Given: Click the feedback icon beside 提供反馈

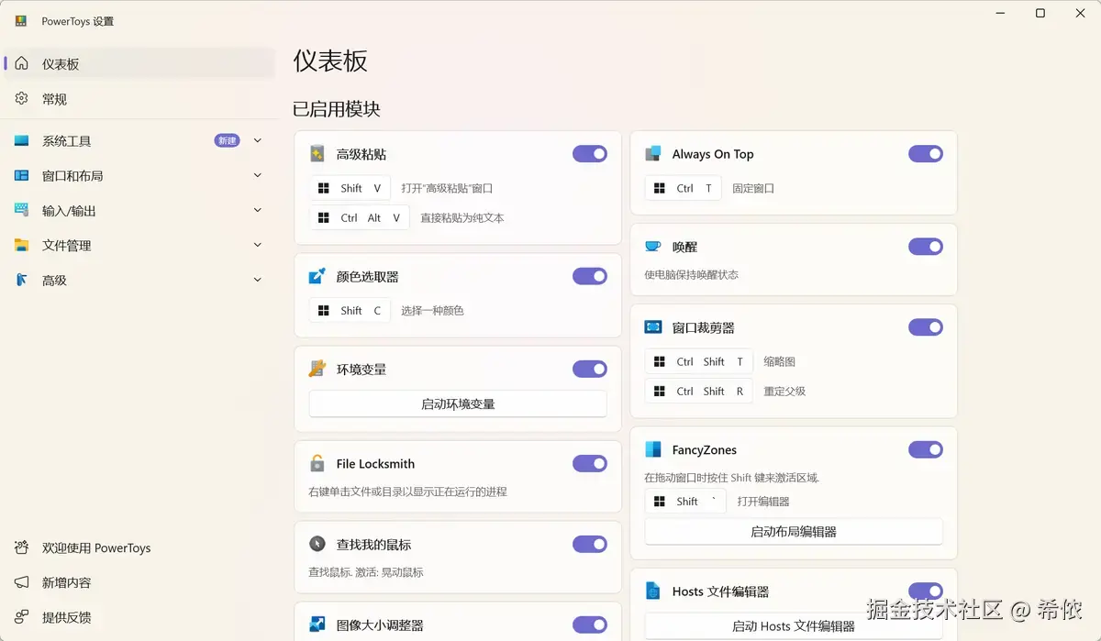Looking at the screenshot, I should (22, 618).
